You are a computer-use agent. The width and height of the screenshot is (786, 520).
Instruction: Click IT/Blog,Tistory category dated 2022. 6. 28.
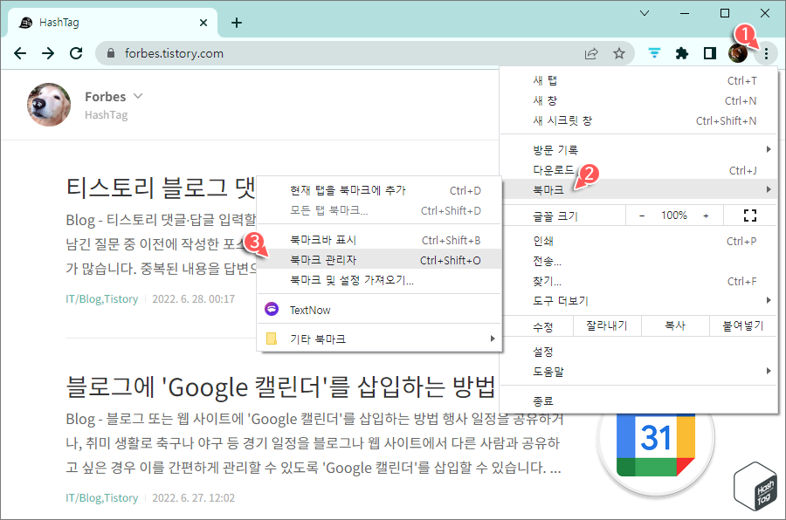pos(102,298)
